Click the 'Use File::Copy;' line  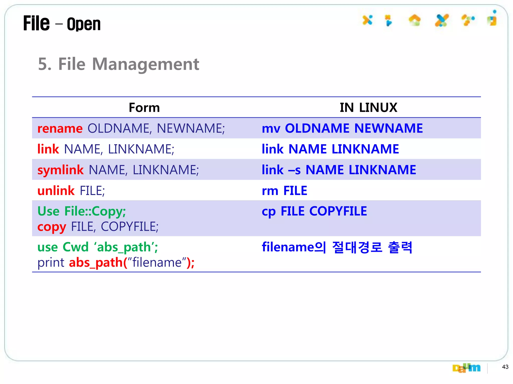(82, 211)
